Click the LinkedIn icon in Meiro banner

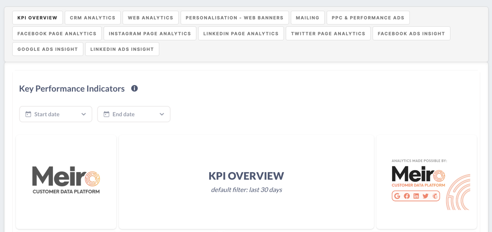[416, 196]
